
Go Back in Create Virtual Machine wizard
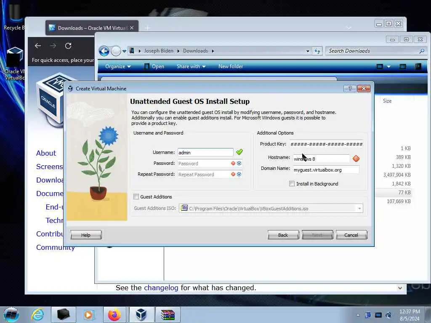(x=283, y=235)
